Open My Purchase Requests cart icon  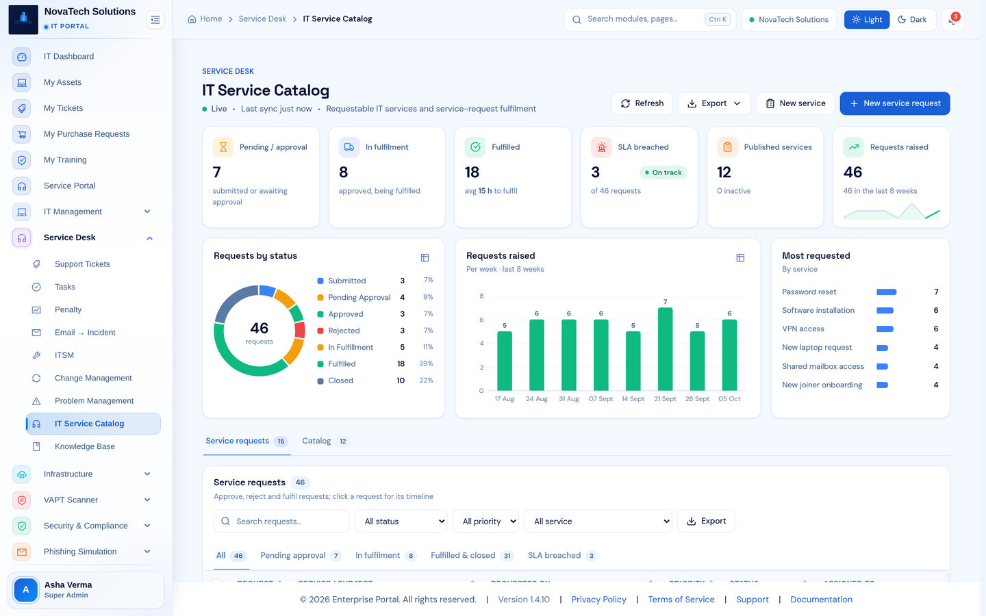point(22,135)
